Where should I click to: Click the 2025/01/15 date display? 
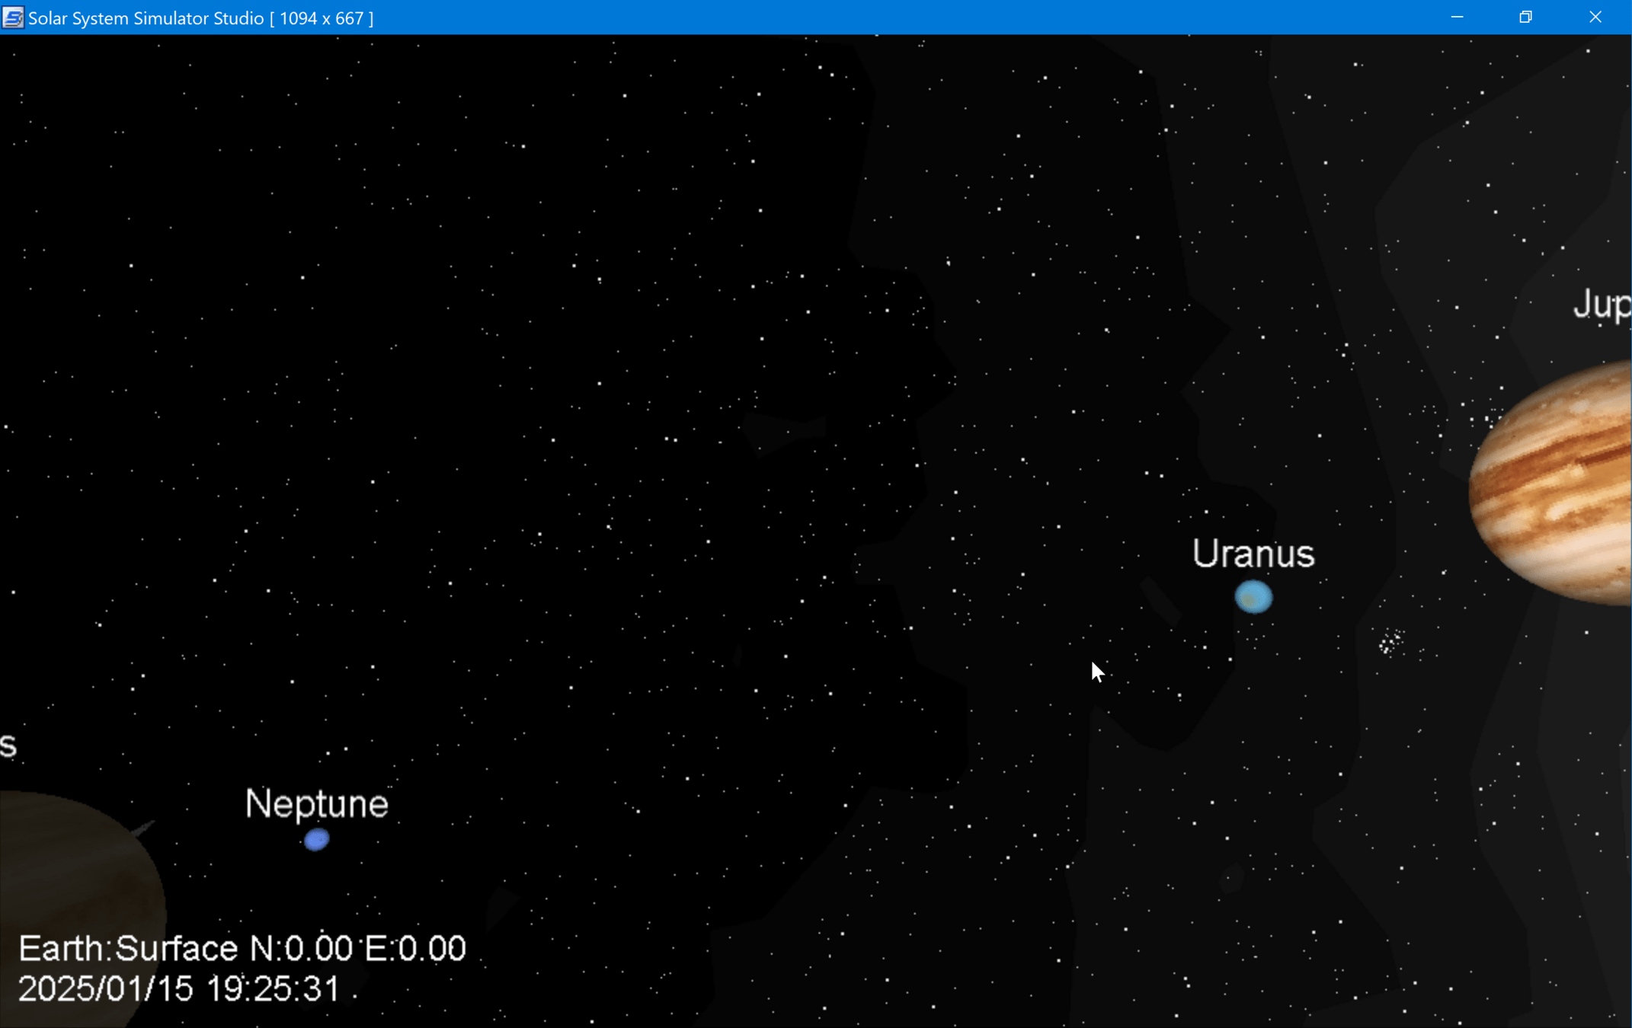pyautogui.click(x=105, y=989)
